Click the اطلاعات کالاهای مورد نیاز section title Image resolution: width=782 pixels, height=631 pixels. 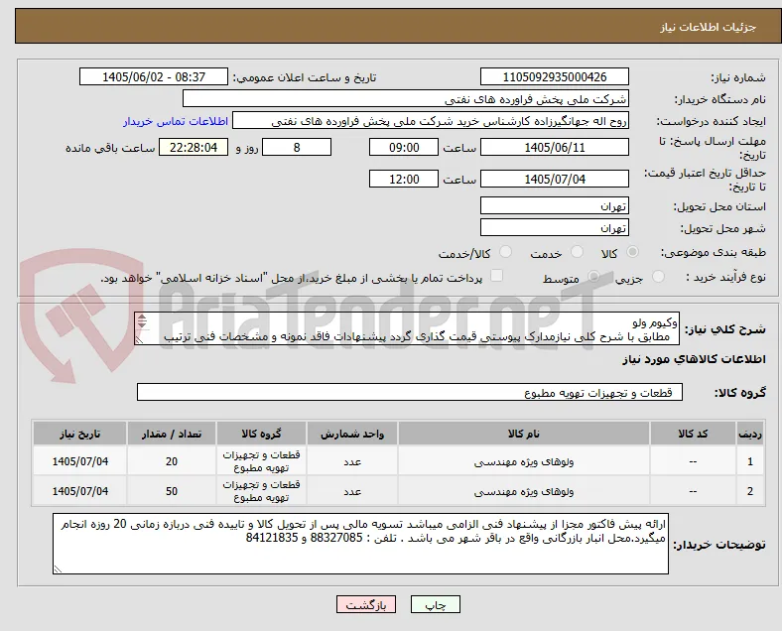coord(694,359)
